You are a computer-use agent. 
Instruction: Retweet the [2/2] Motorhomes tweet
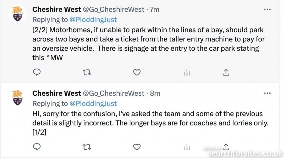[x=87, y=72]
